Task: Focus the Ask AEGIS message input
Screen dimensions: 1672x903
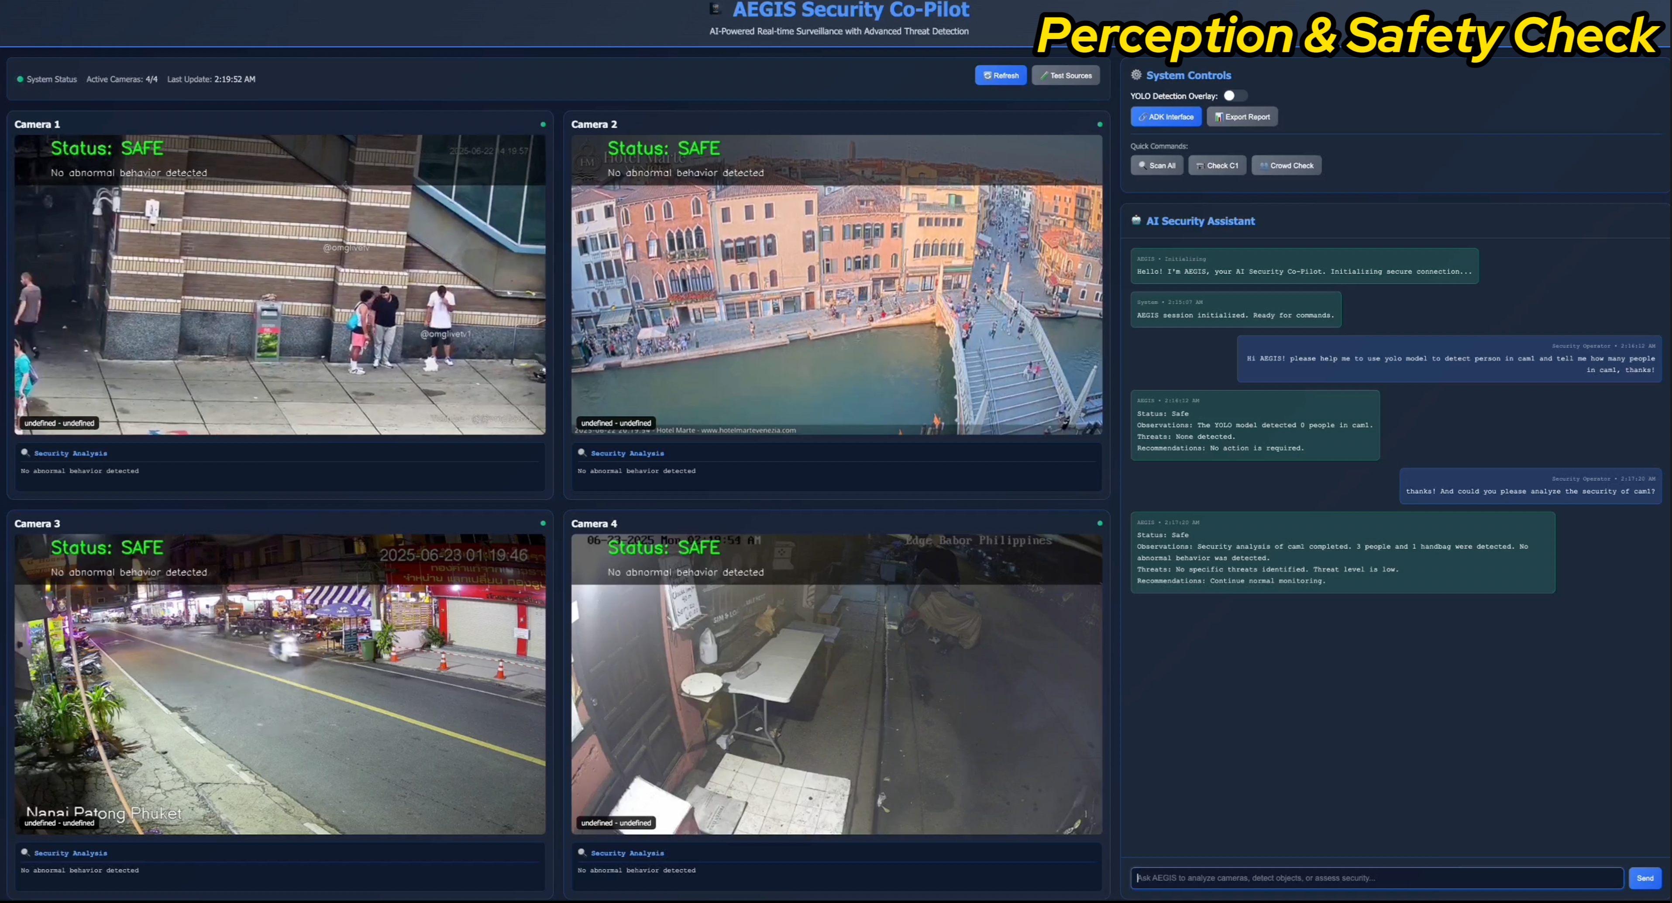Action: pyautogui.click(x=1376, y=878)
